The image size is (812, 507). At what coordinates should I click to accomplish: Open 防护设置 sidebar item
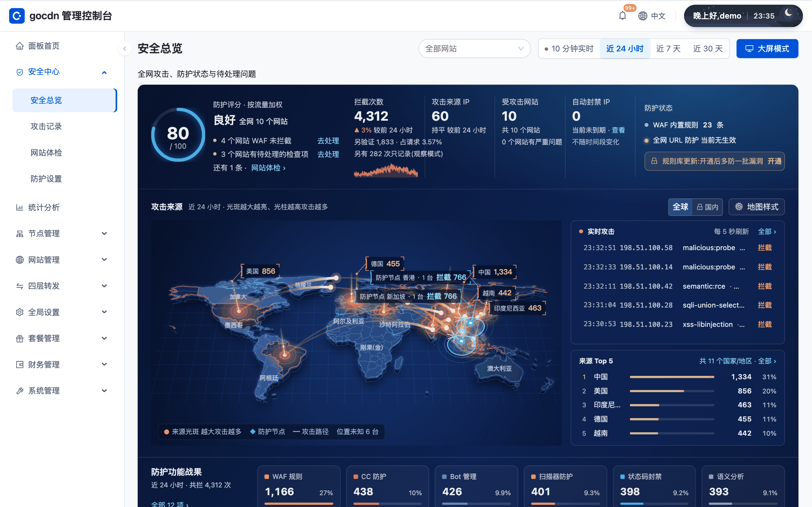(x=64, y=179)
